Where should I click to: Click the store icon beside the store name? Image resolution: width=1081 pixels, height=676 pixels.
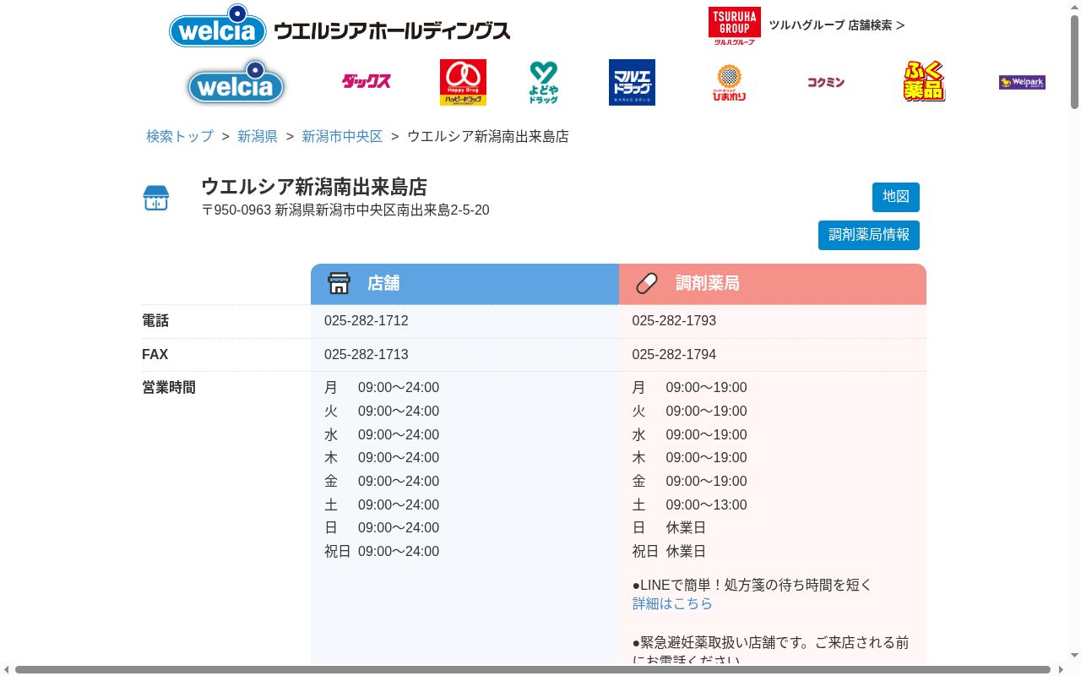pos(156,198)
